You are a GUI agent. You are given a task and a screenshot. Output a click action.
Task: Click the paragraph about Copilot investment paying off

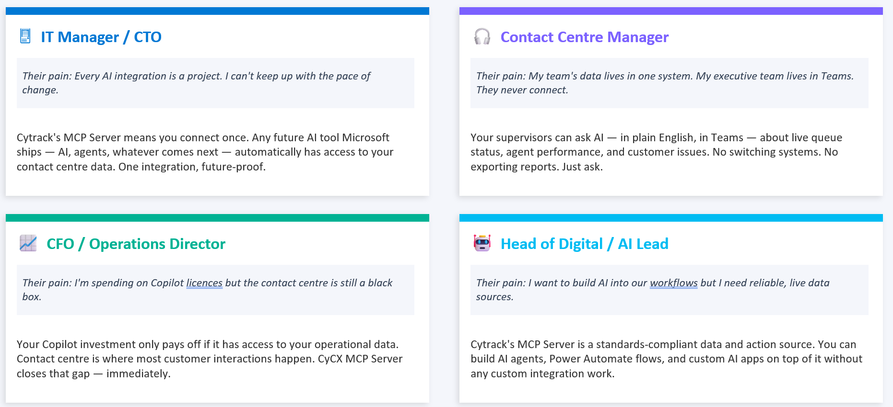210,359
